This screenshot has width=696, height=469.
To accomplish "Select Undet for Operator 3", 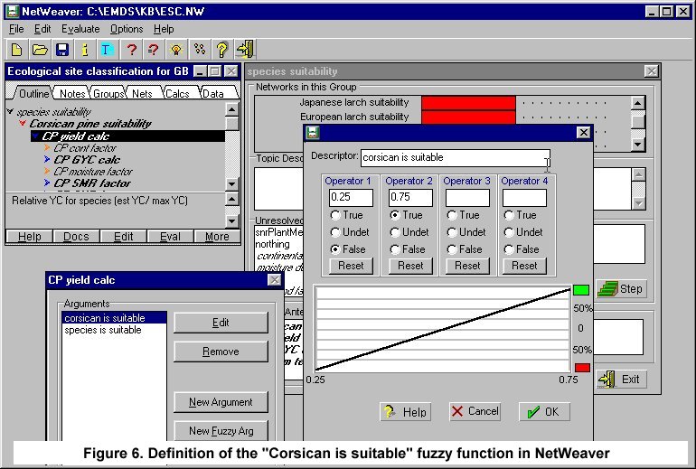I will [452, 232].
